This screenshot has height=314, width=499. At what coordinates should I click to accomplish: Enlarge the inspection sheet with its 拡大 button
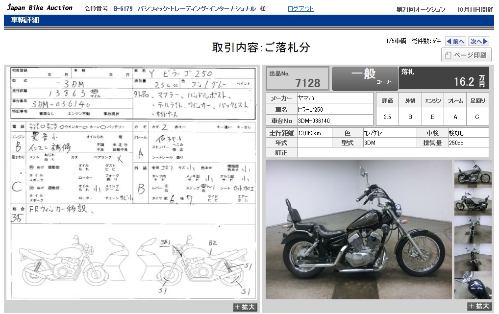pos(245,307)
